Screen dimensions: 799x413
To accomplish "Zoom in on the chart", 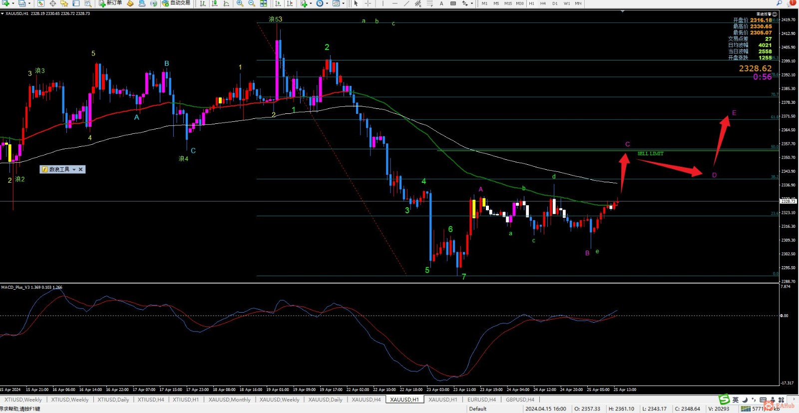I will pyautogui.click(x=240, y=3).
